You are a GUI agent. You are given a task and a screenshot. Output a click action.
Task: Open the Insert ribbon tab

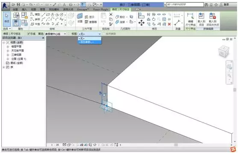coord(24,9)
